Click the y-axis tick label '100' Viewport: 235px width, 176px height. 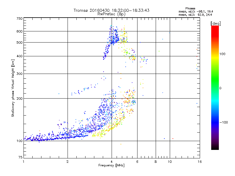19,141
